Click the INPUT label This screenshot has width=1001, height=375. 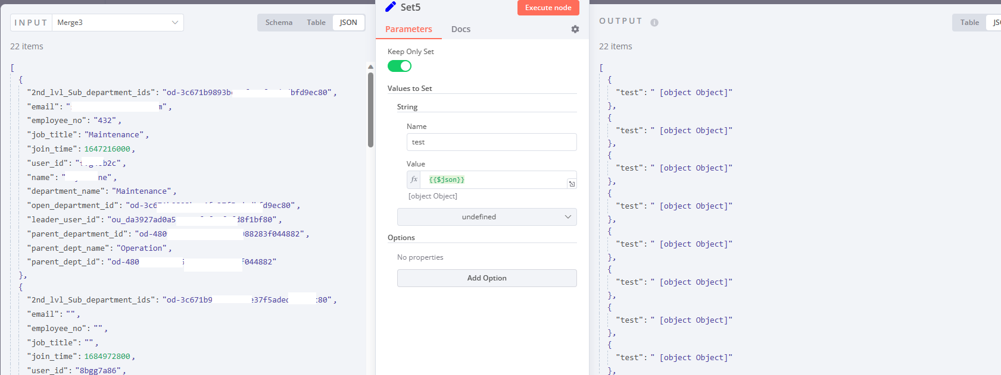pyautogui.click(x=31, y=23)
